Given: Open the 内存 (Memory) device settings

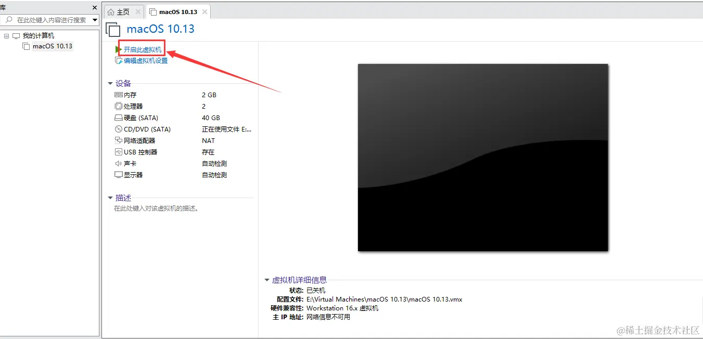Looking at the screenshot, I should tap(129, 95).
